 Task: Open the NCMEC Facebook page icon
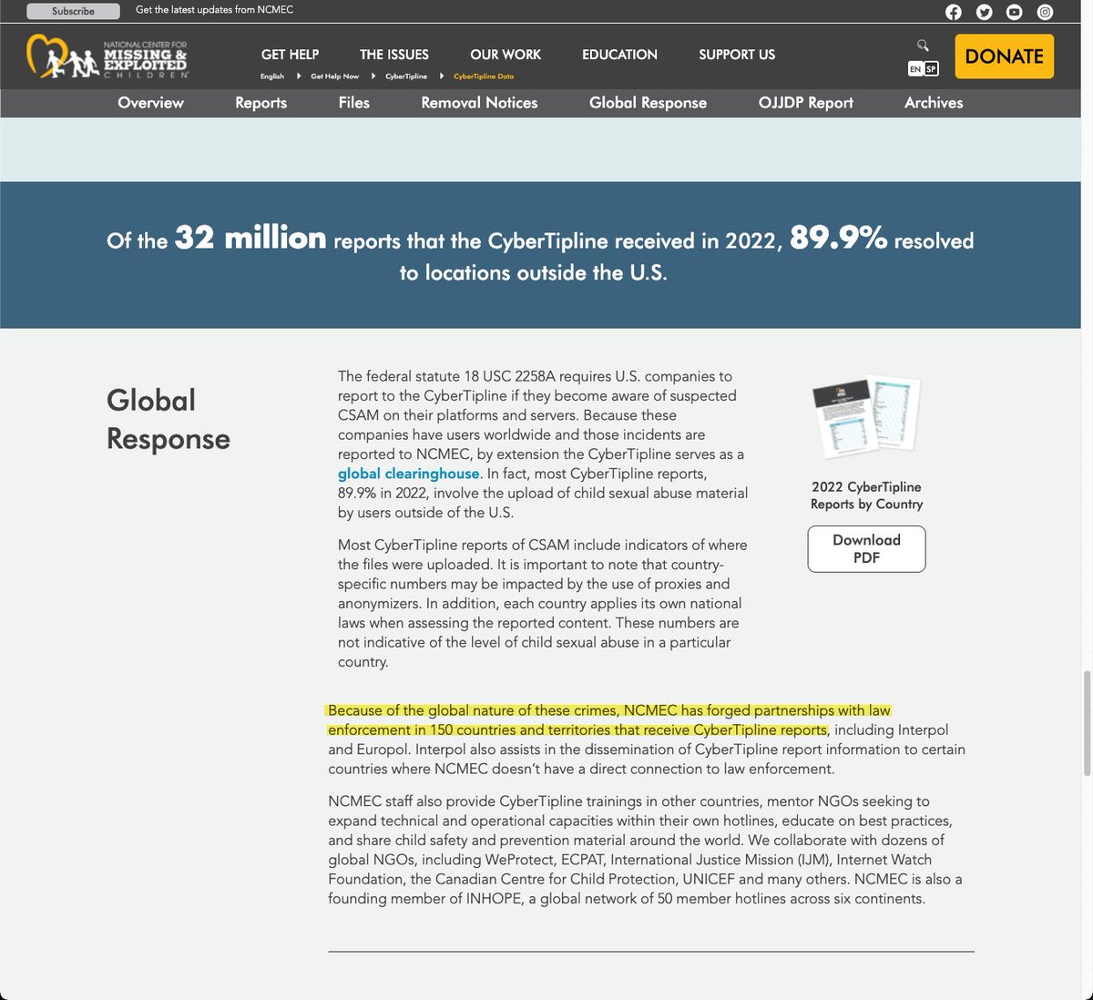click(953, 12)
